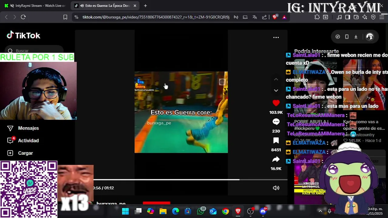
Task: Launch Copilot from the taskbar
Action: click(151, 211)
